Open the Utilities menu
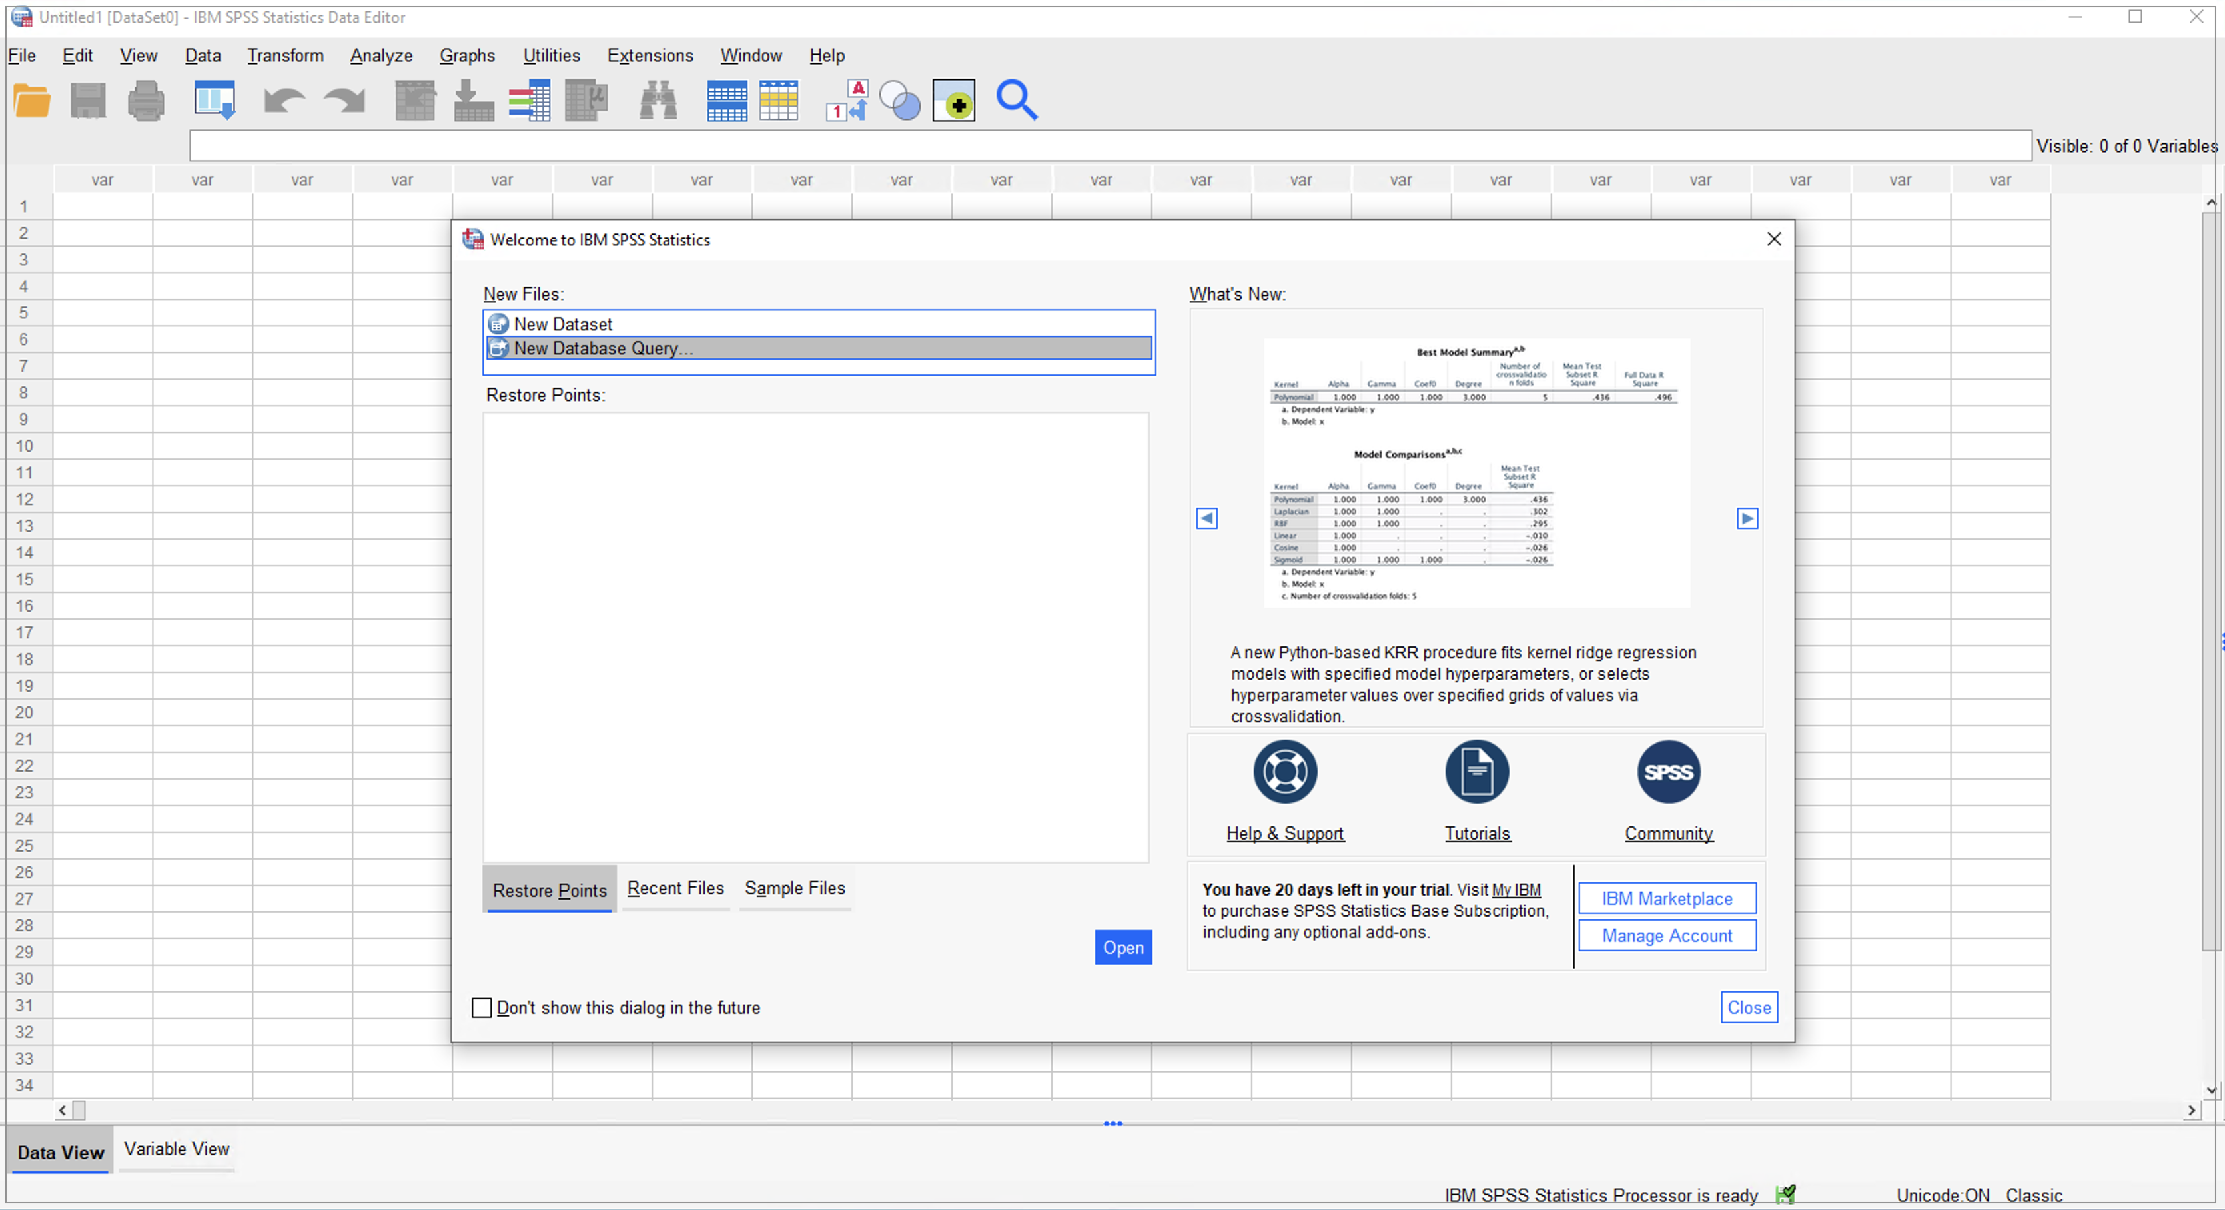Image resolution: width=2225 pixels, height=1210 pixels. coord(551,55)
